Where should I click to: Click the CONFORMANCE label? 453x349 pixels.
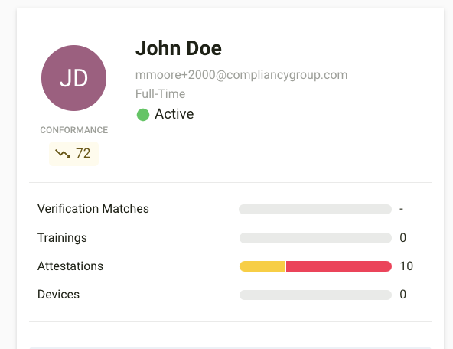(x=74, y=130)
